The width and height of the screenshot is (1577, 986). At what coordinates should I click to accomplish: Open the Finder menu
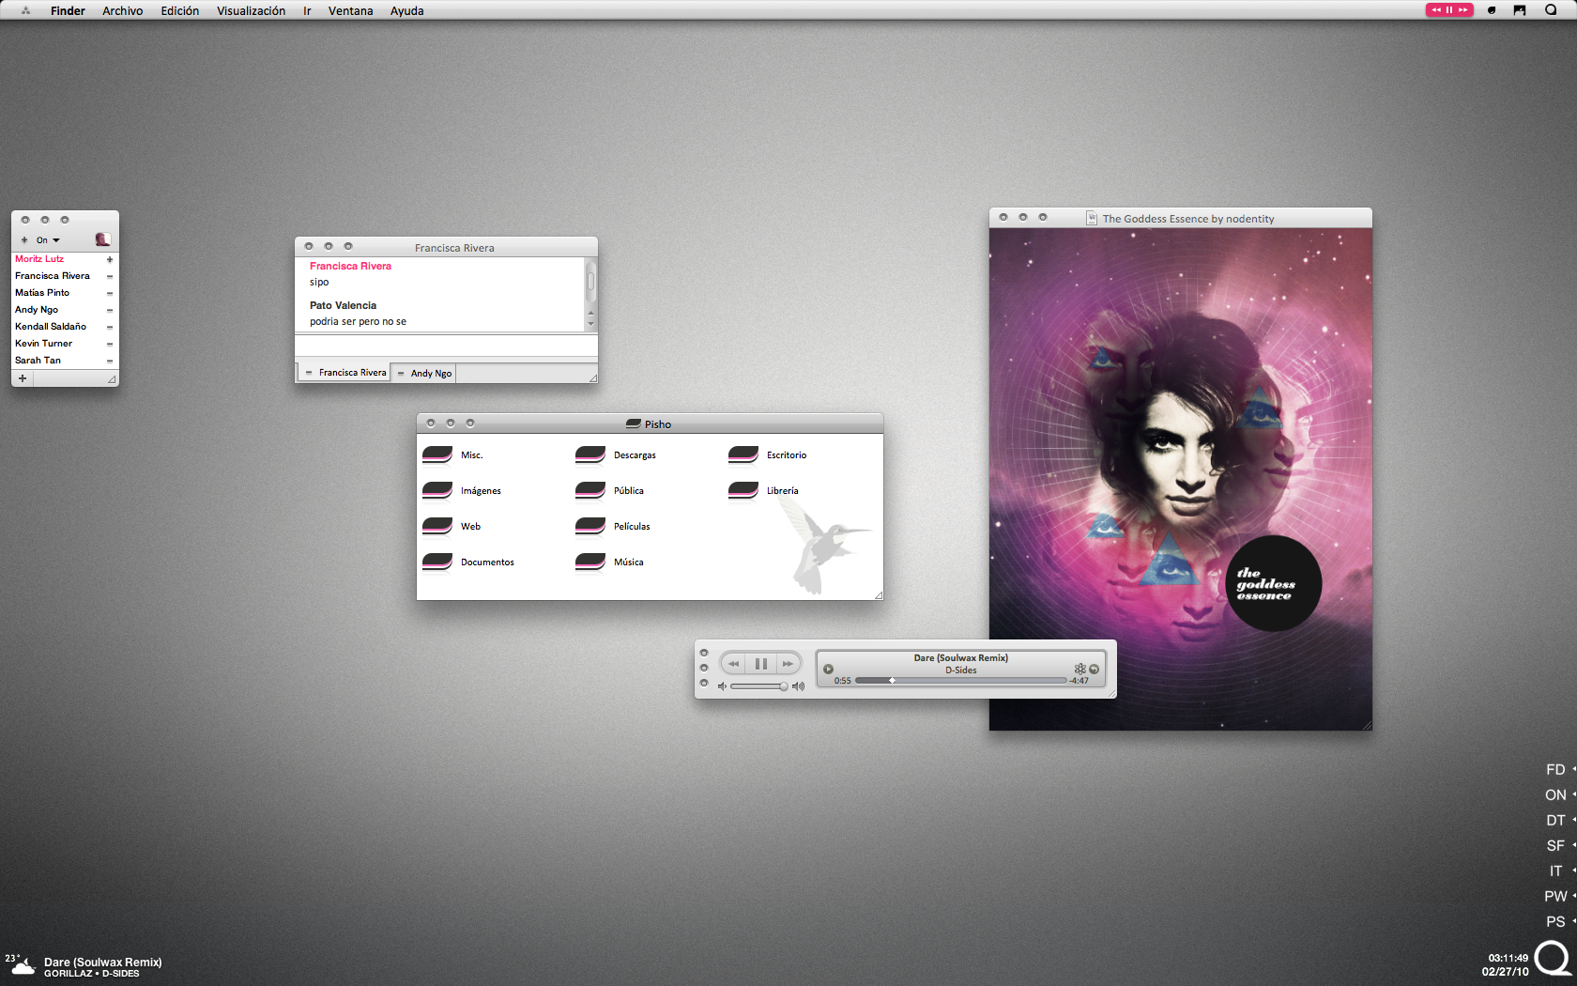pos(68,10)
